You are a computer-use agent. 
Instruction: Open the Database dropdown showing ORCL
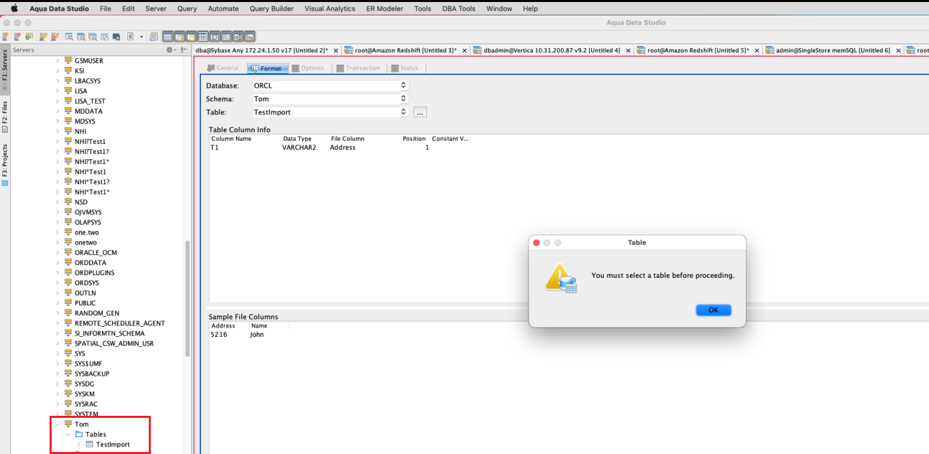403,86
